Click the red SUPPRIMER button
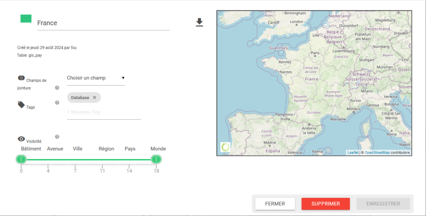Image resolution: width=426 pixels, height=216 pixels. click(326, 204)
